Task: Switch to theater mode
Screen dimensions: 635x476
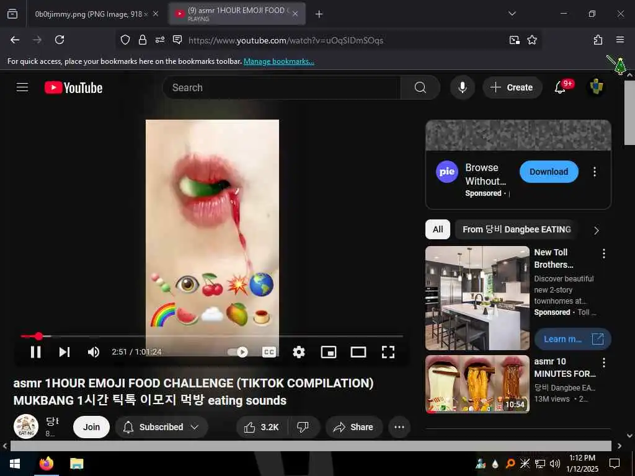Action: (358, 352)
